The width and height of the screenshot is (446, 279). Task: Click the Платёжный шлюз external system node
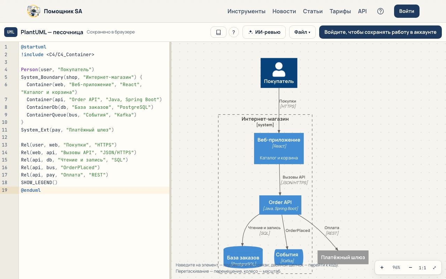343,257
